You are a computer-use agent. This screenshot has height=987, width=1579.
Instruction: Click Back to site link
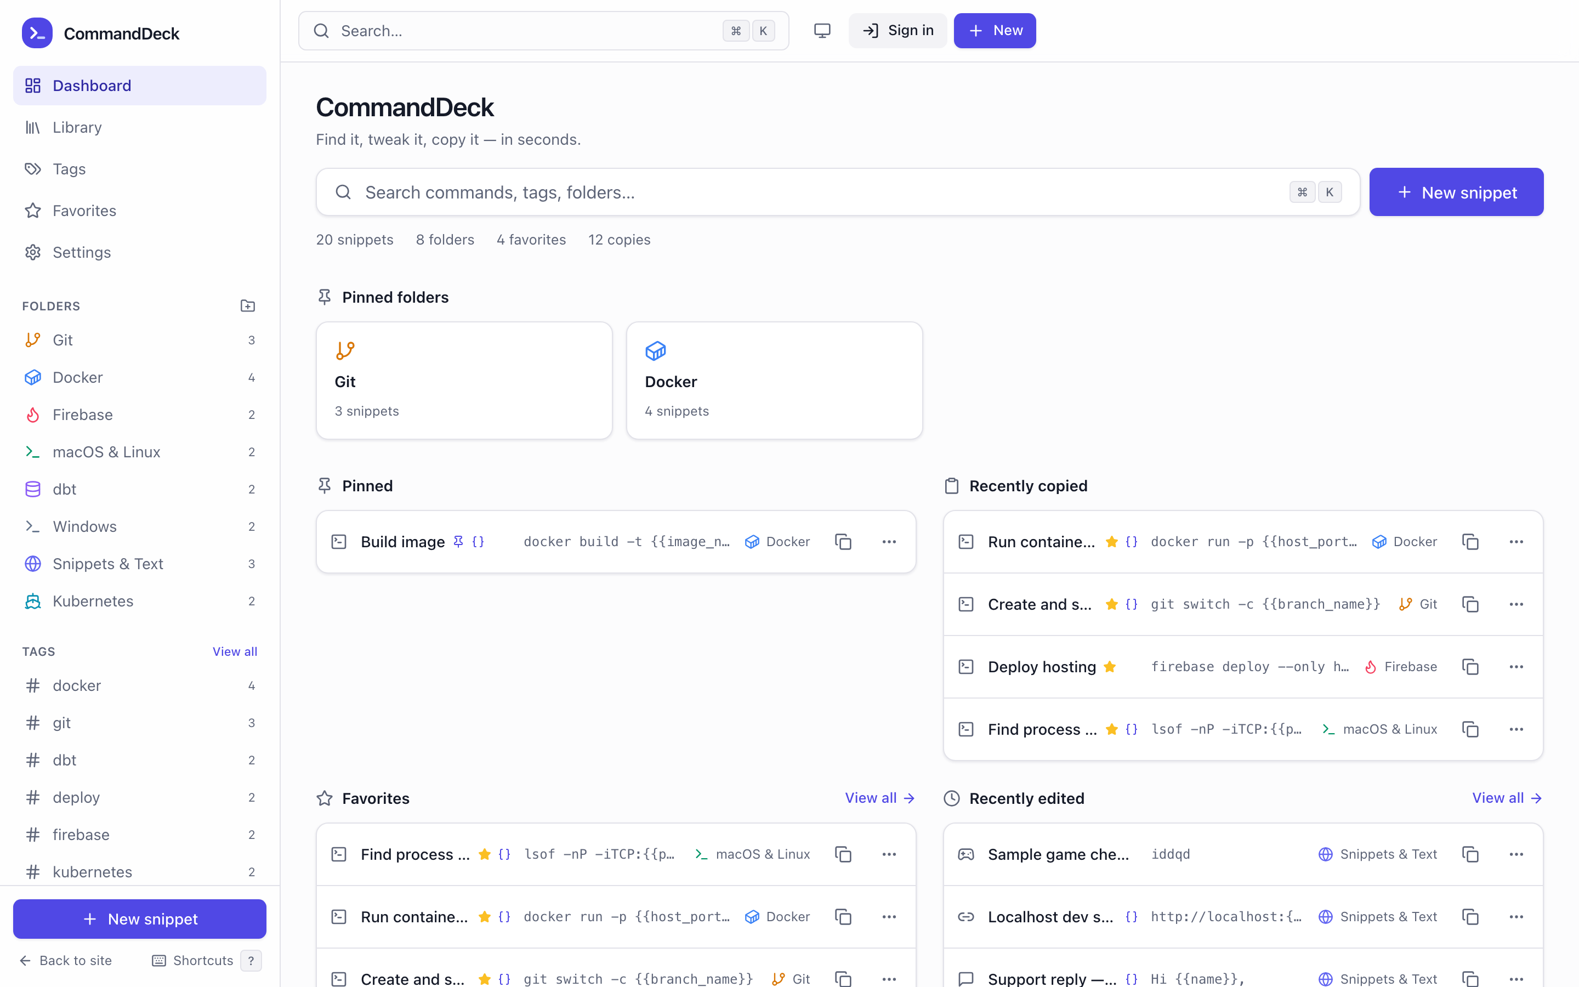(66, 960)
